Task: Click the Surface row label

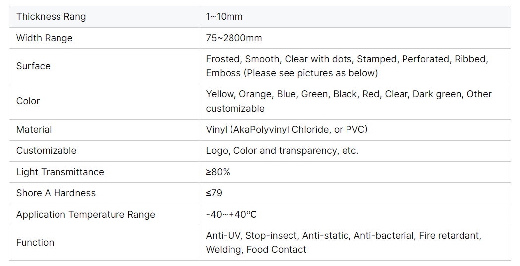Action: click(33, 66)
